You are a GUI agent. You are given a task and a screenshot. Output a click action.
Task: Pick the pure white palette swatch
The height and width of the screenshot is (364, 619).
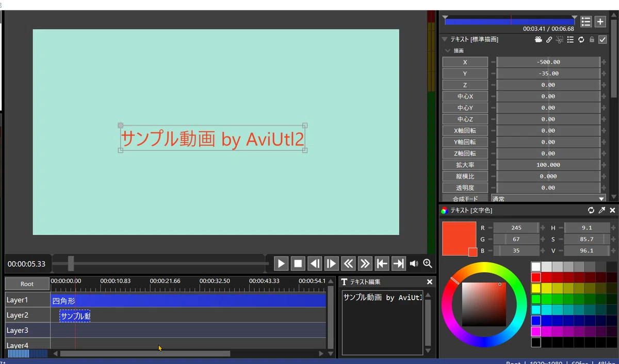[x=536, y=267]
